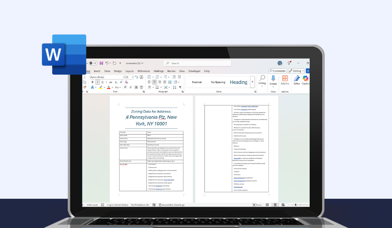Click the Save icon in title bar
Image resolution: width=392 pixels, height=228 pixels.
click(101, 63)
